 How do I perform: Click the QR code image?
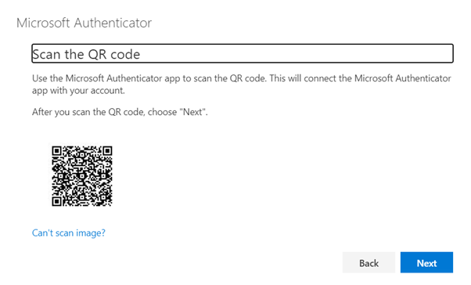82,176
